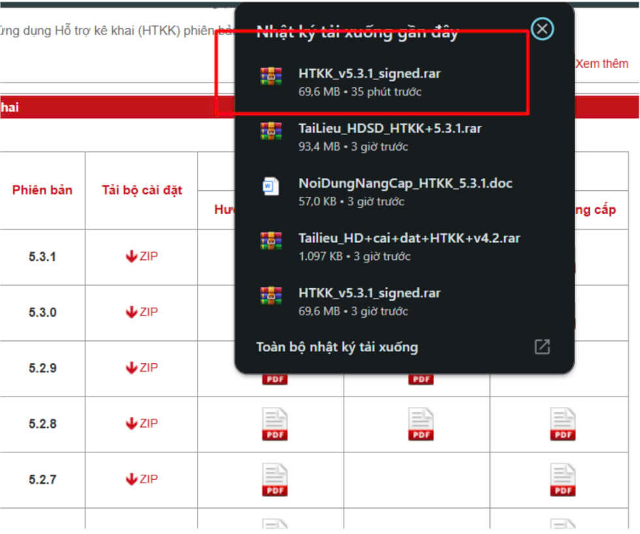The width and height of the screenshot is (640, 534).
Task: Click RAR icon beside TaiLieu_HDSD_HTKK+5.3.1.rar
Action: pos(271,131)
